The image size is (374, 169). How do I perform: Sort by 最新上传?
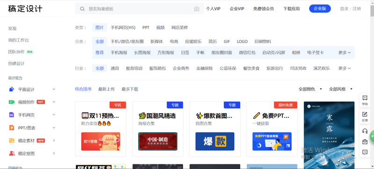pyautogui.click(x=107, y=89)
